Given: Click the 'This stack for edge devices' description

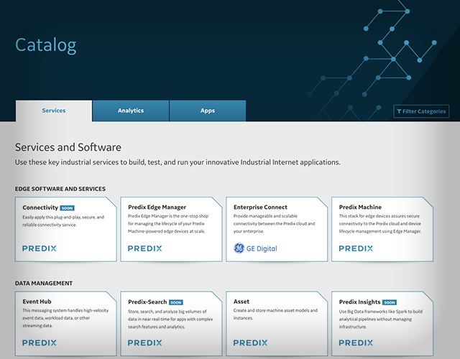Looking at the screenshot, I should coord(380,223).
